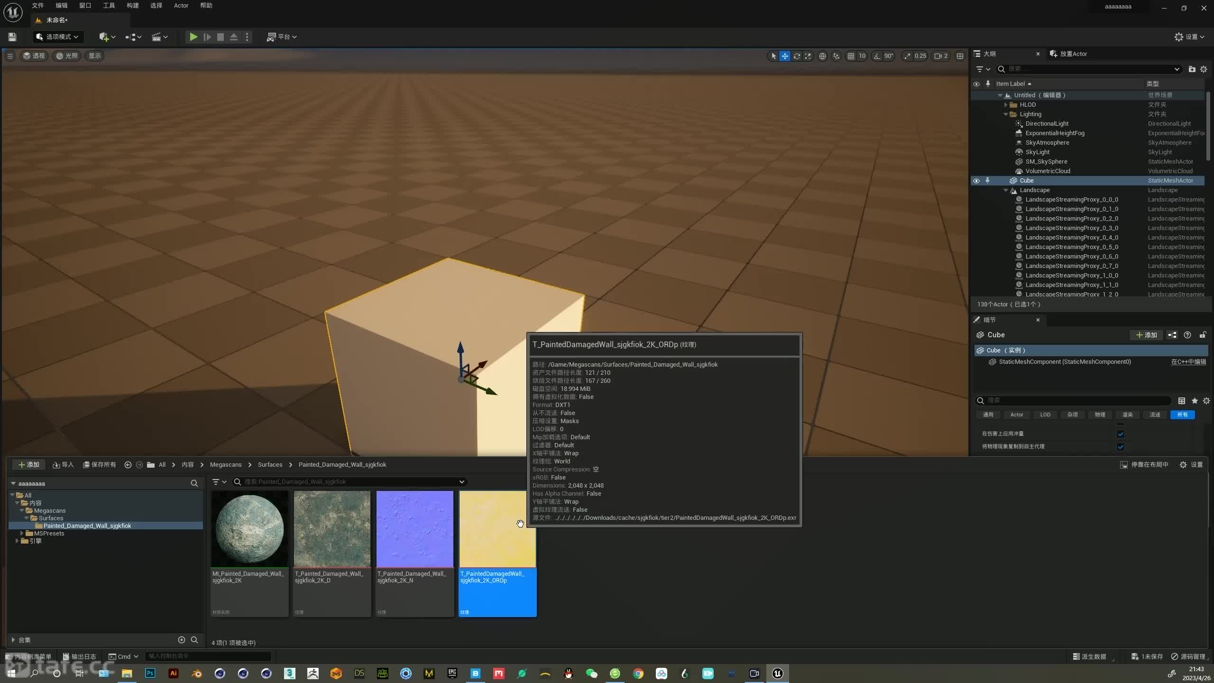Click Save All (保存所有) button
Screen dimensions: 1214x683
(x=100, y=465)
